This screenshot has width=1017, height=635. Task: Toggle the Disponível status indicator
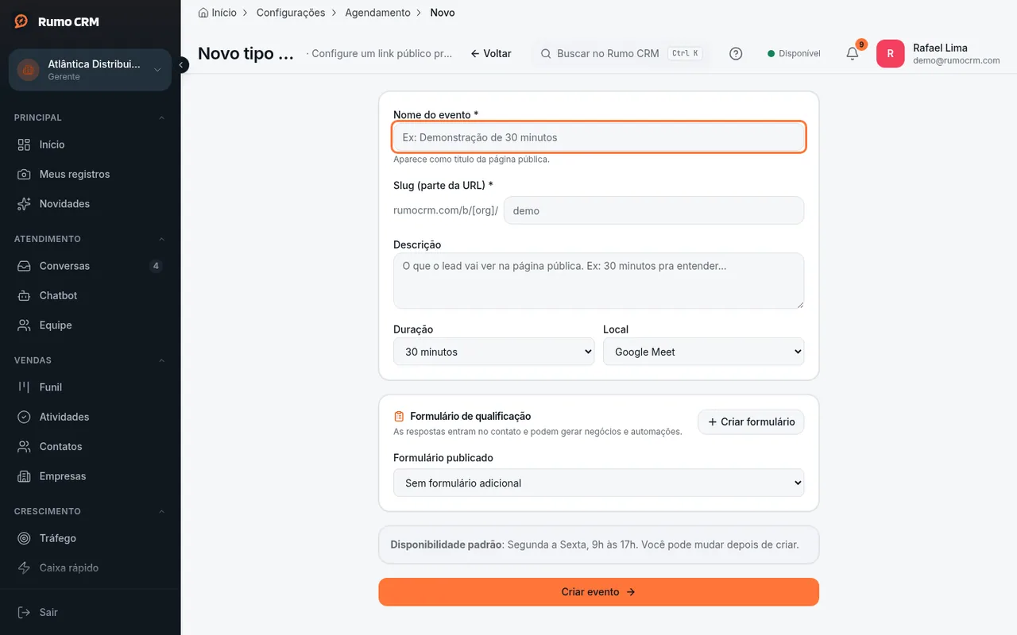(794, 54)
